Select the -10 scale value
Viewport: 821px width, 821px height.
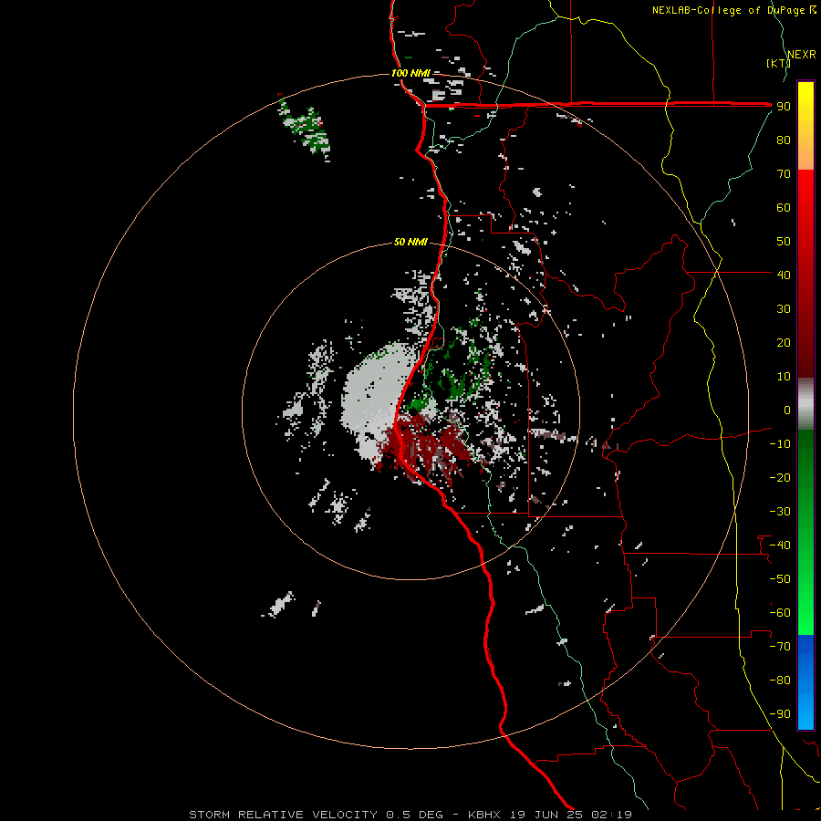click(780, 444)
